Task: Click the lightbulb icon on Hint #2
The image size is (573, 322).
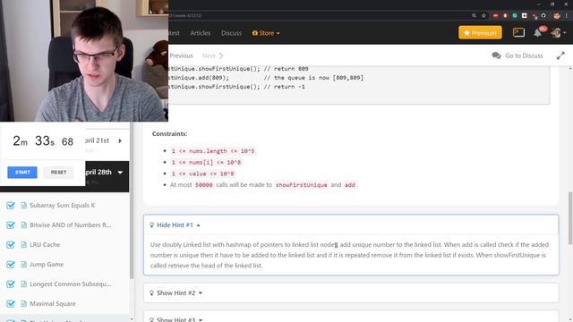Action: coord(151,292)
